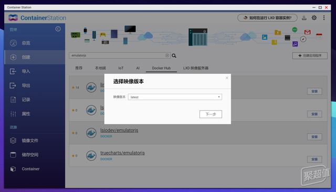336x192 pixels.
Task: Click the import/upload icon in header
Action: click(x=304, y=18)
